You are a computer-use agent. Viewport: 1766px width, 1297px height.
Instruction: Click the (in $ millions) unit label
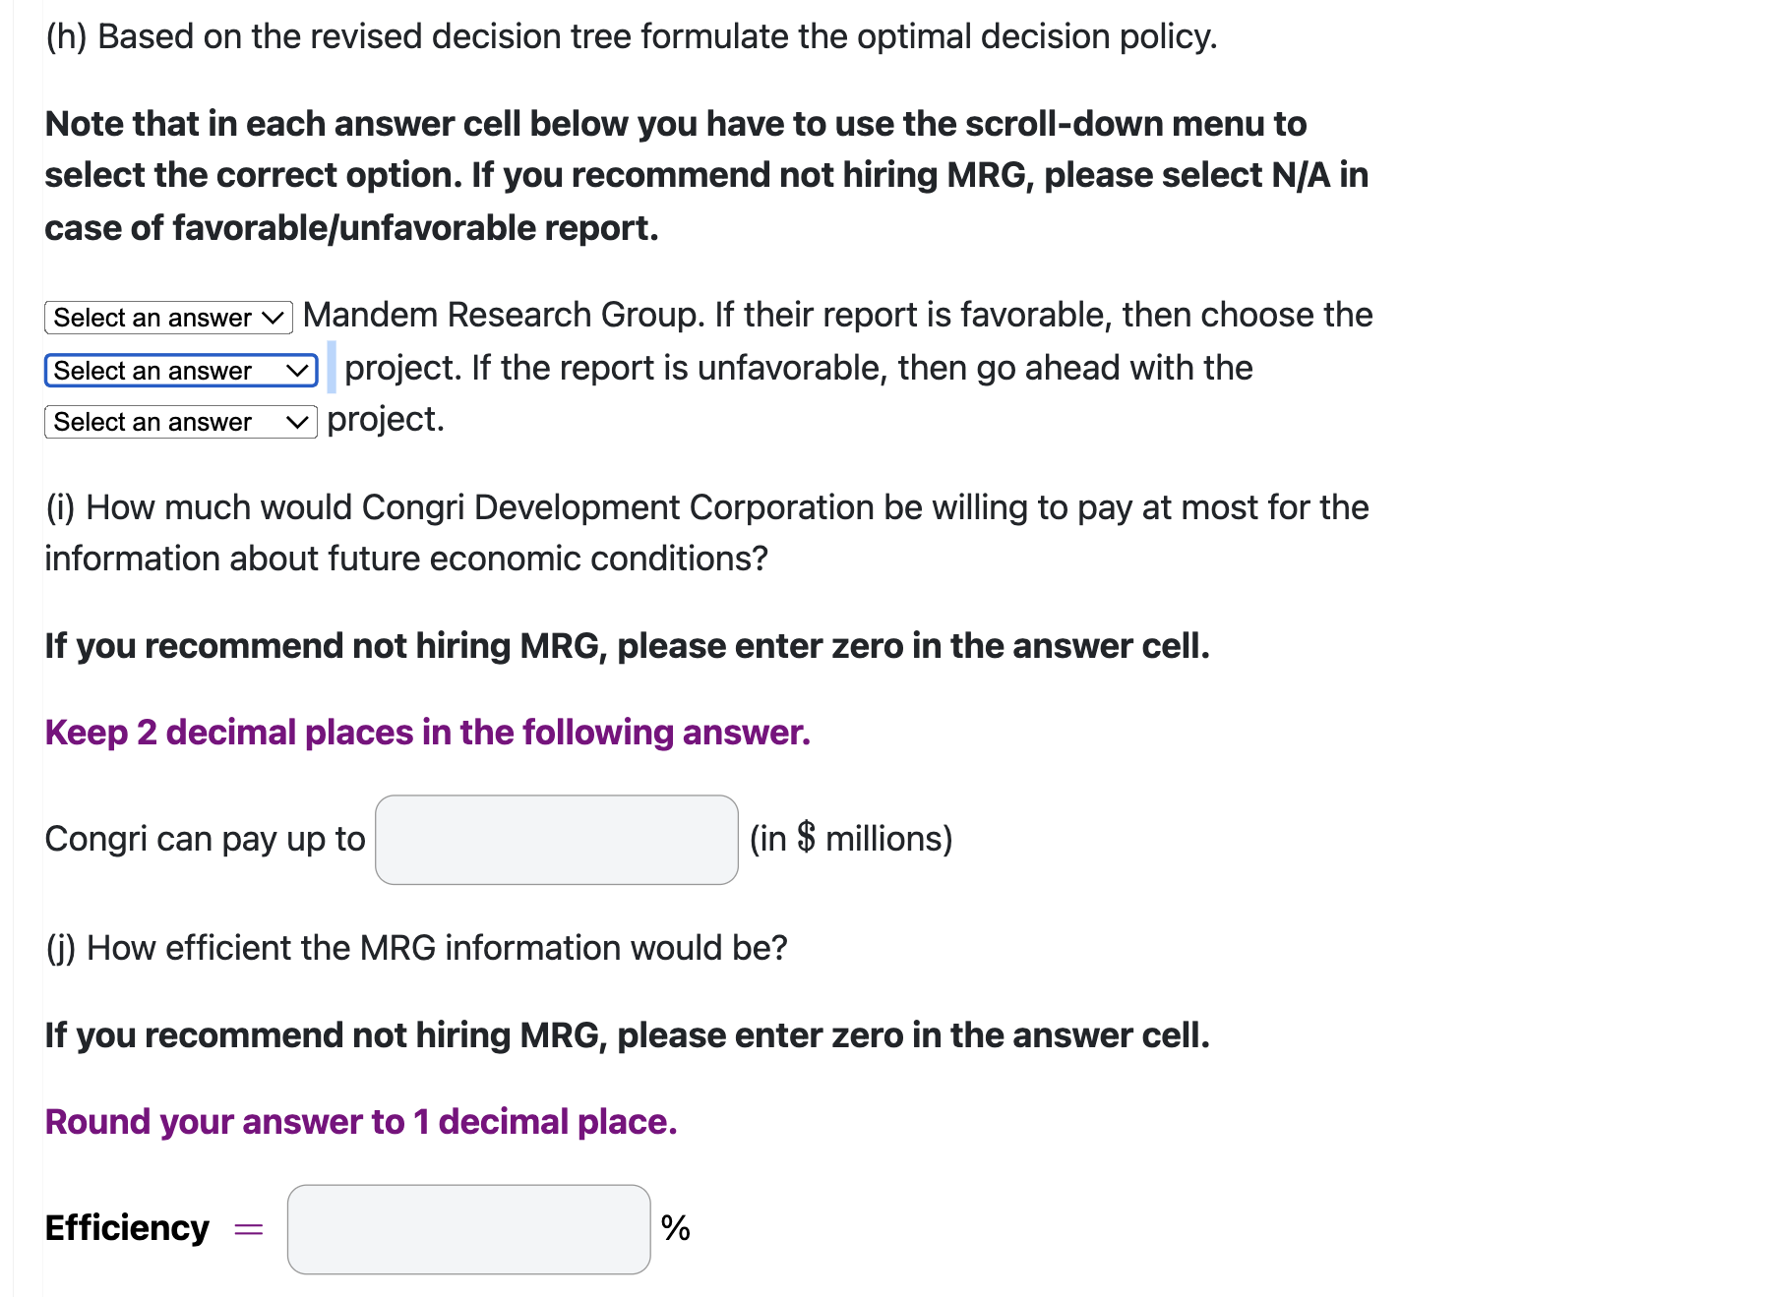[851, 839]
